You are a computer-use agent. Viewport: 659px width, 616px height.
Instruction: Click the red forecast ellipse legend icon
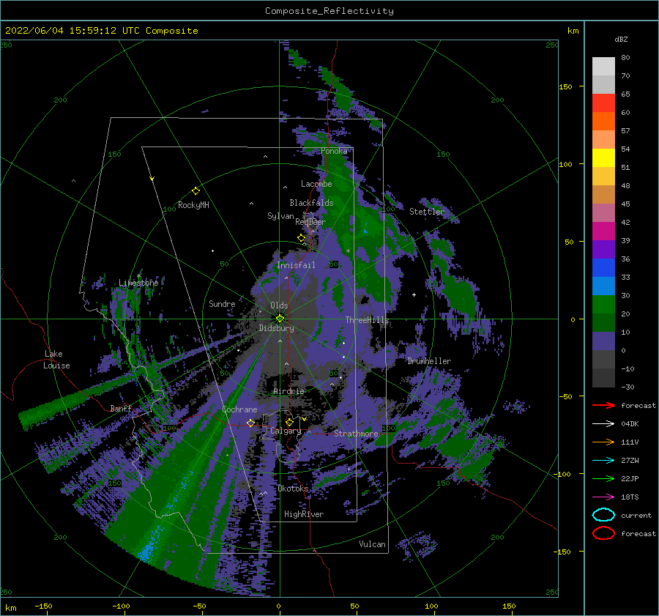tap(603, 533)
